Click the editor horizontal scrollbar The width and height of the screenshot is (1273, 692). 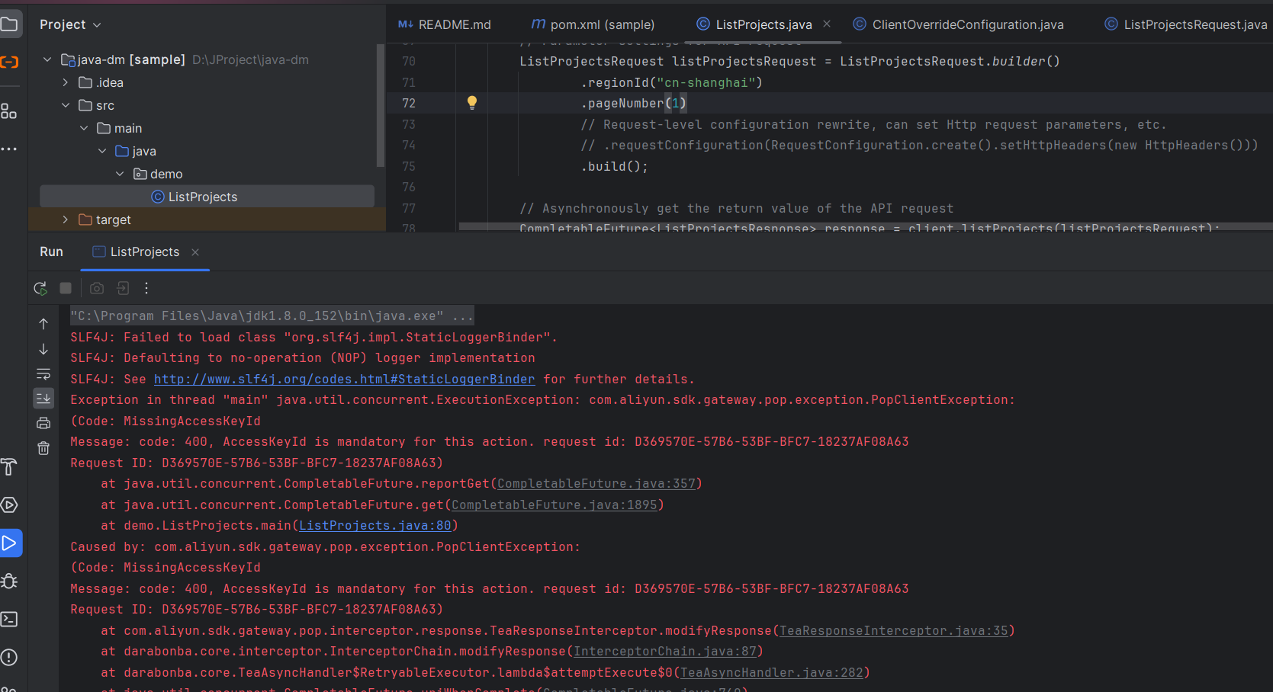click(x=866, y=226)
